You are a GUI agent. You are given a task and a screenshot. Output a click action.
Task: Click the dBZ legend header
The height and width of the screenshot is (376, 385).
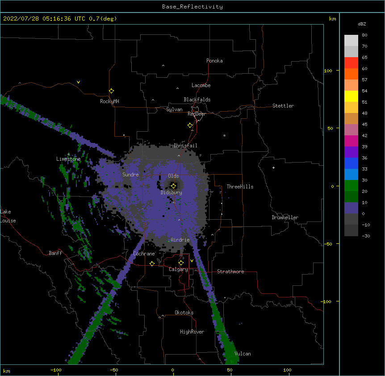(362, 24)
